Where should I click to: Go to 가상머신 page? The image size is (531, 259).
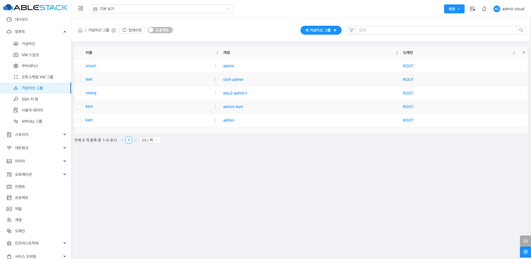[36, 44]
